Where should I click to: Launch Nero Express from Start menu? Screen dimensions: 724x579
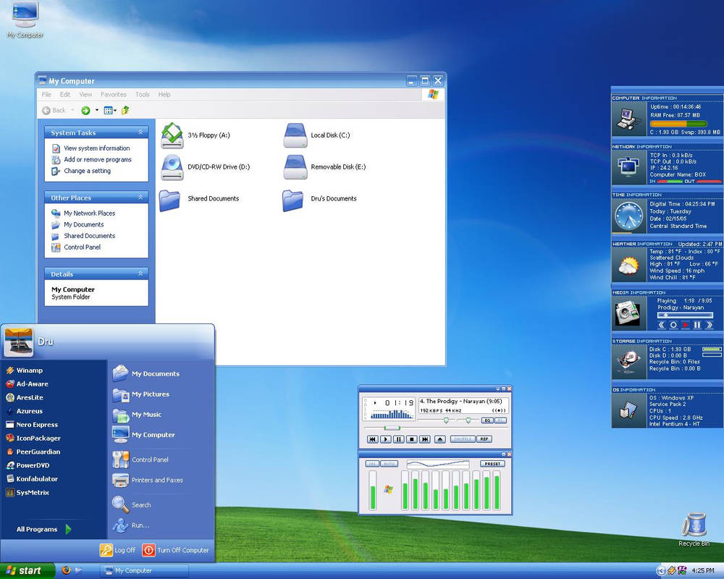coord(32,425)
